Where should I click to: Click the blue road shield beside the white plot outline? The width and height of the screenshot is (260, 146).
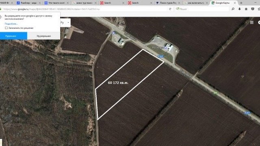160,56
